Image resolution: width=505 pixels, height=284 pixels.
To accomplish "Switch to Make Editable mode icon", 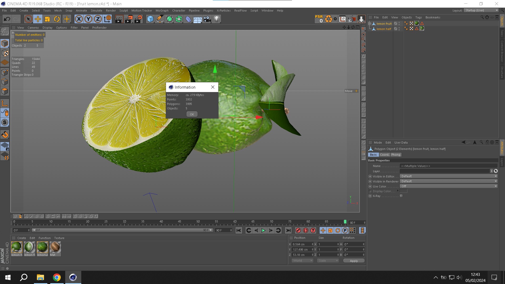I will 5,32.
